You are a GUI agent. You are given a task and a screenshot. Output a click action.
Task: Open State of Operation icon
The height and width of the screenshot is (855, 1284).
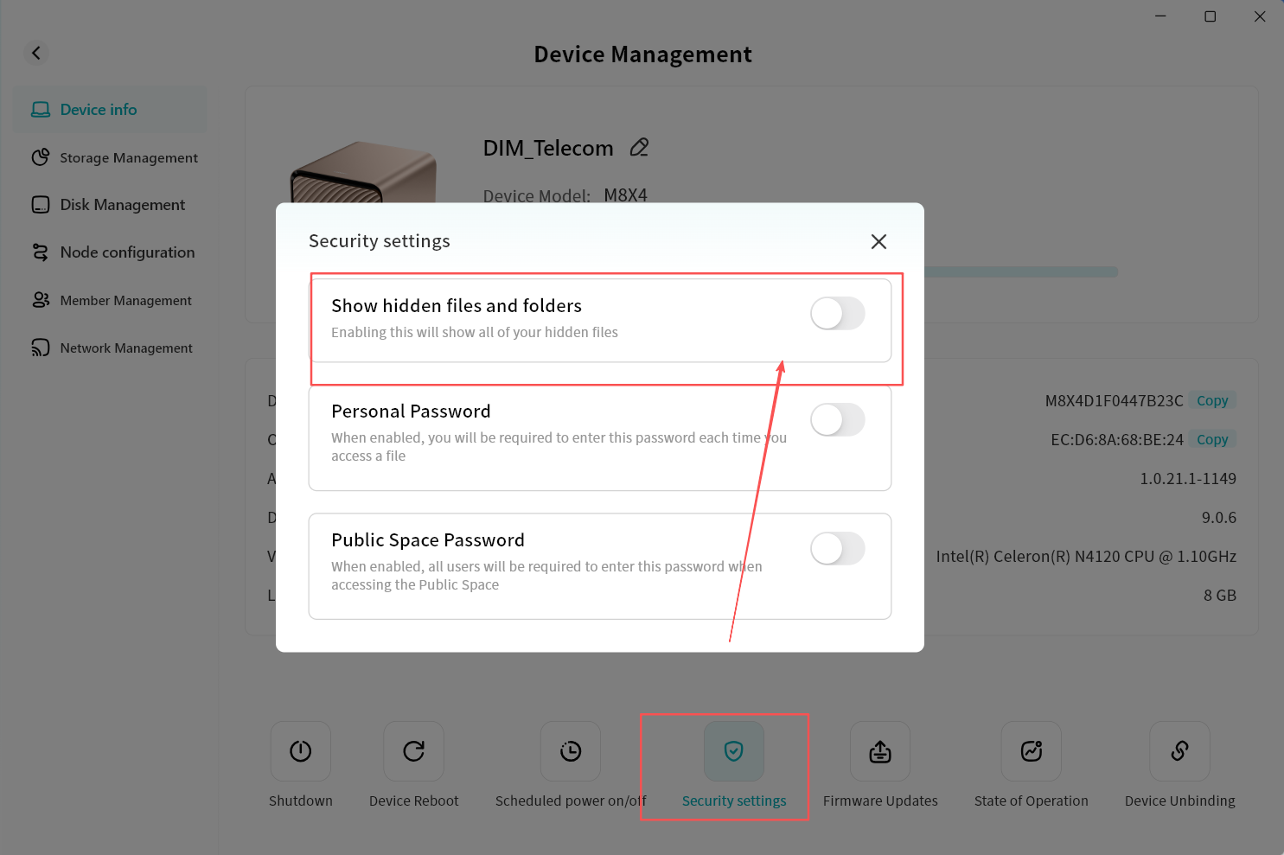click(x=1031, y=751)
